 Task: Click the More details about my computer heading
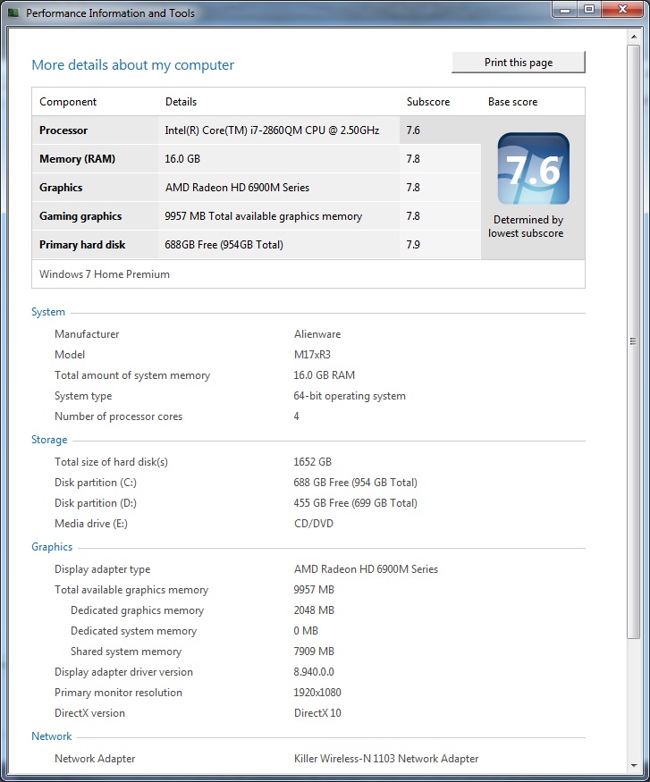point(132,65)
